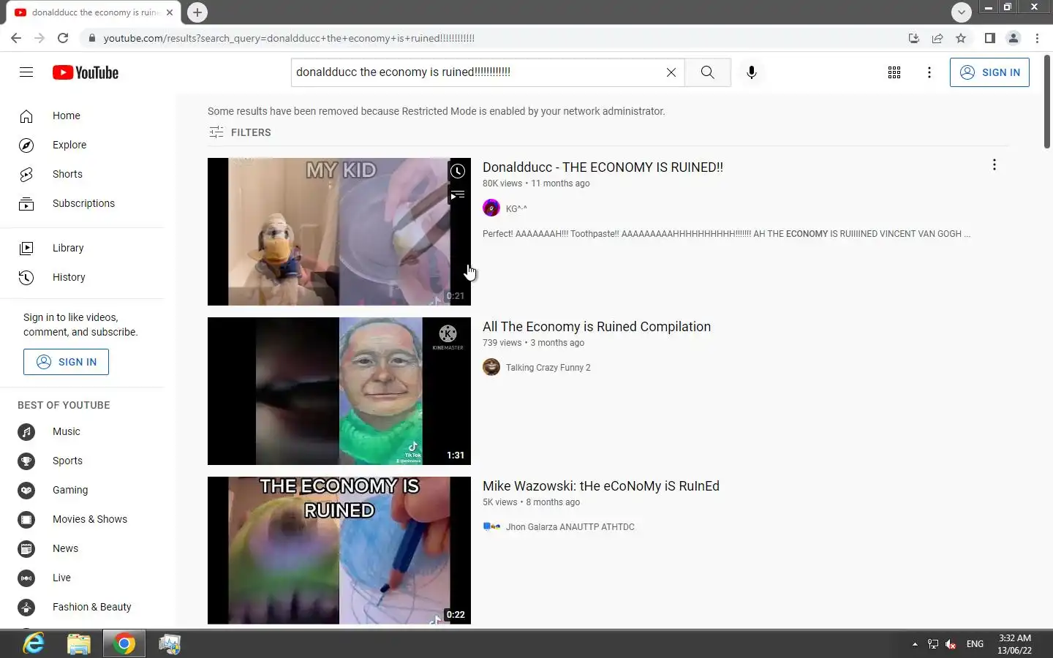
Task: Click Mike Wazowski video thumbnail
Action: coord(339,551)
